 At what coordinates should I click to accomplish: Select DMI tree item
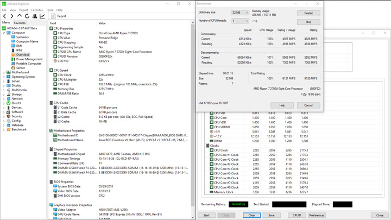pyautogui.click(x=19, y=46)
